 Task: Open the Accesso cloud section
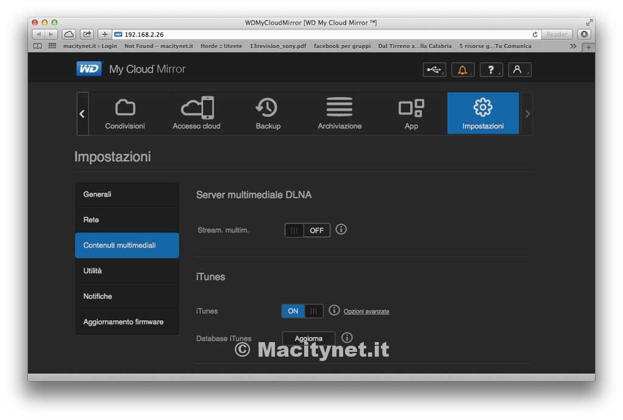tap(197, 114)
